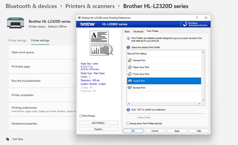238x145 pixels.
Task: Click the Paper Size : Letter summary text
Action: [x=89, y=64]
